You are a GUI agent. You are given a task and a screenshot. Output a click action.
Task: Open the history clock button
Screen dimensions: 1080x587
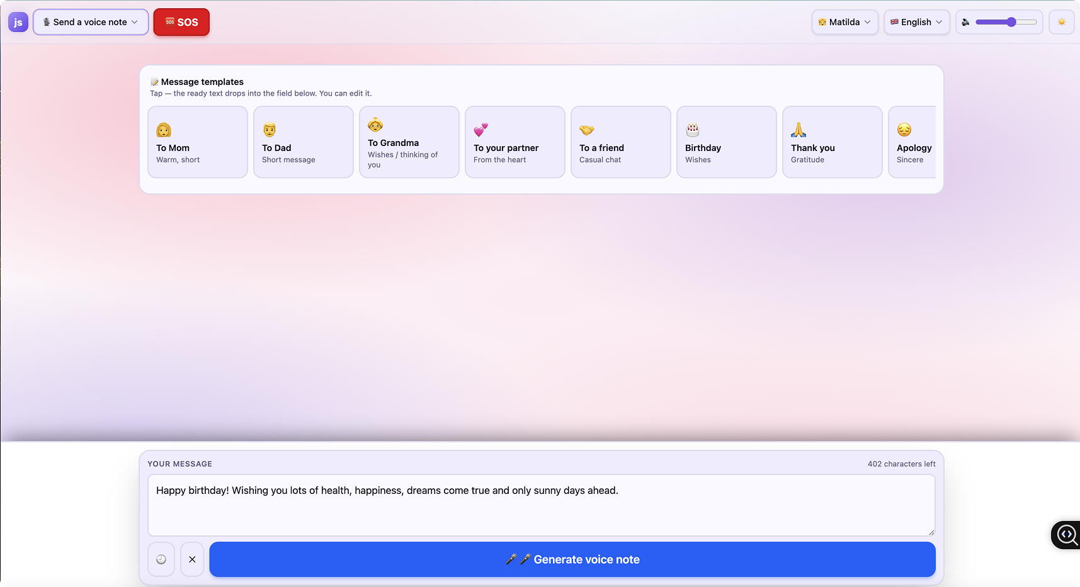click(161, 559)
